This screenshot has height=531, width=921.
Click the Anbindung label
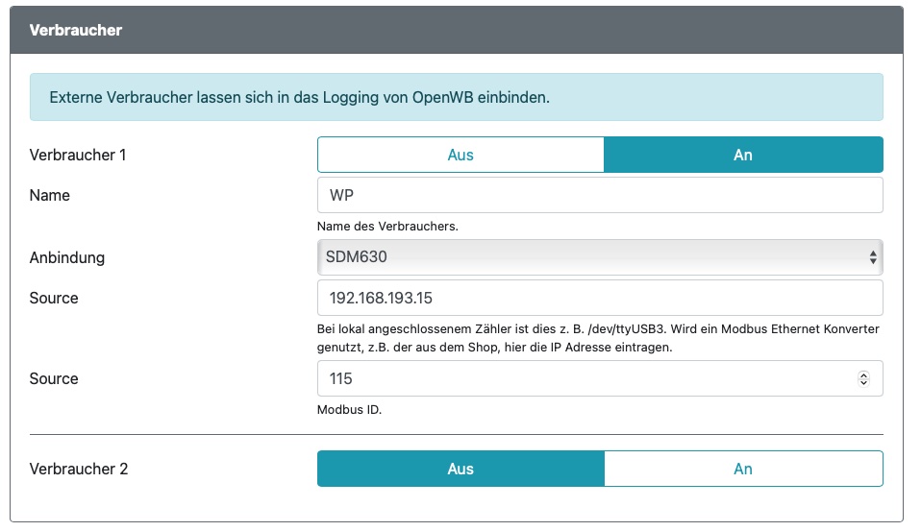coord(67,257)
